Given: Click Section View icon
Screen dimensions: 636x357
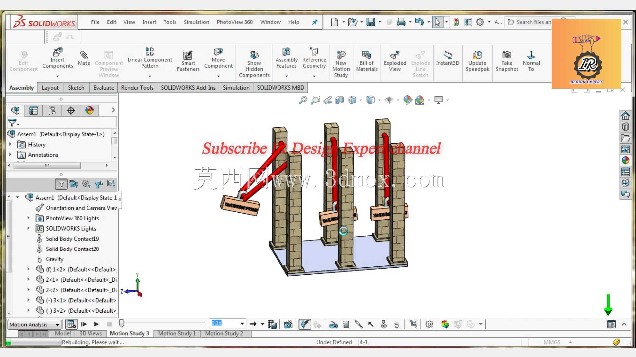Looking at the screenshot, I should click(x=340, y=100).
